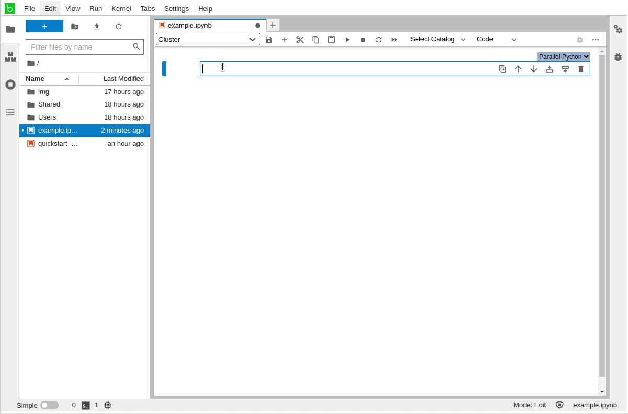Move the cell down
The width and height of the screenshot is (628, 414).
(x=534, y=69)
